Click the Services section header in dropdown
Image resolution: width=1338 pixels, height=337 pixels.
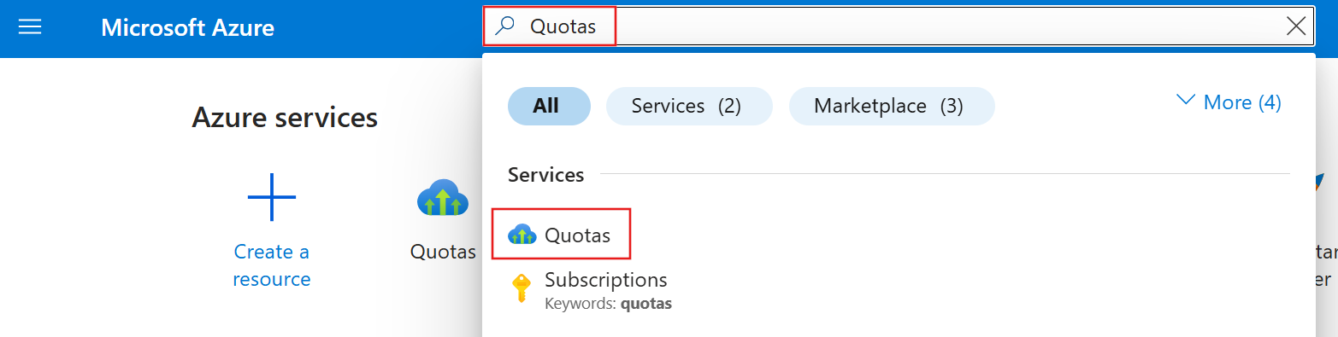point(545,175)
